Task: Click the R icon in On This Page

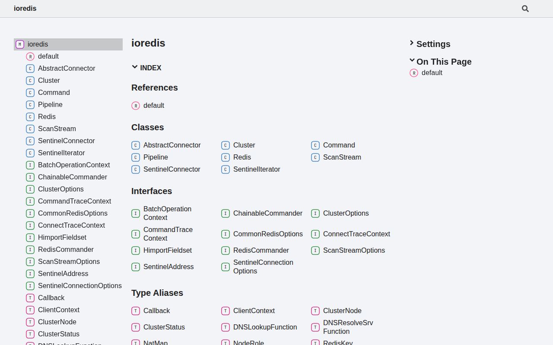Action: click(414, 73)
